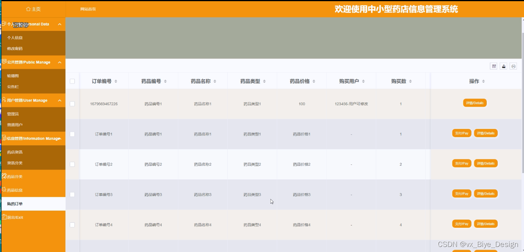Click the 药品信息 sidebar icon
This screenshot has width=524, height=252.
(x=4, y=190)
